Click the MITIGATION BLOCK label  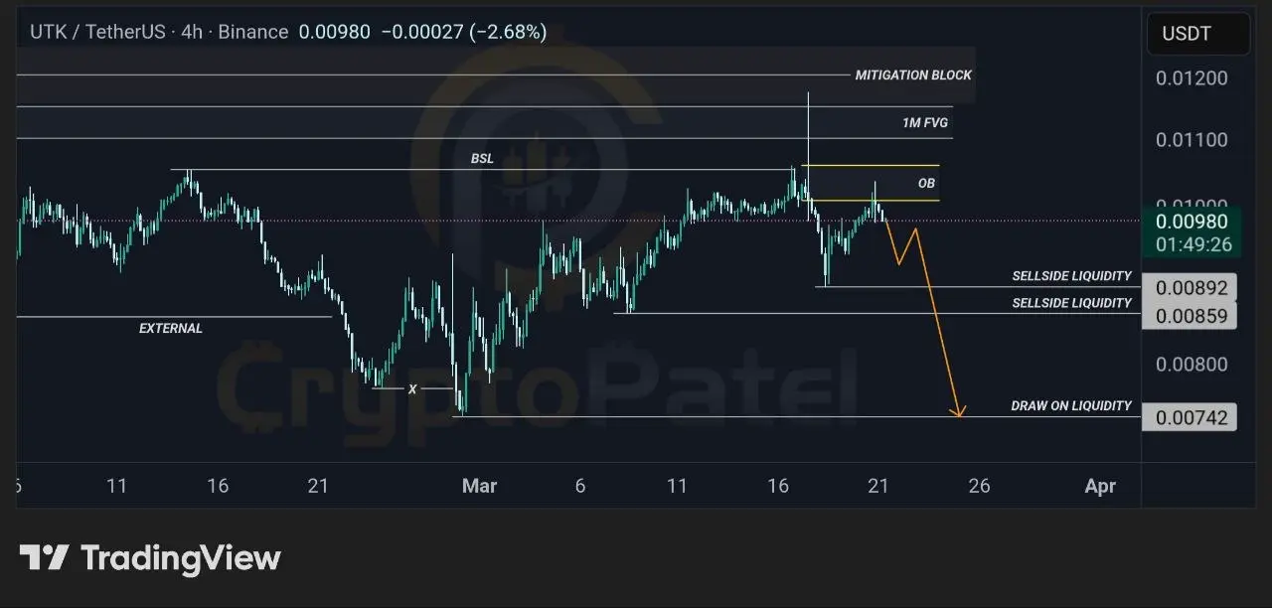coord(913,76)
